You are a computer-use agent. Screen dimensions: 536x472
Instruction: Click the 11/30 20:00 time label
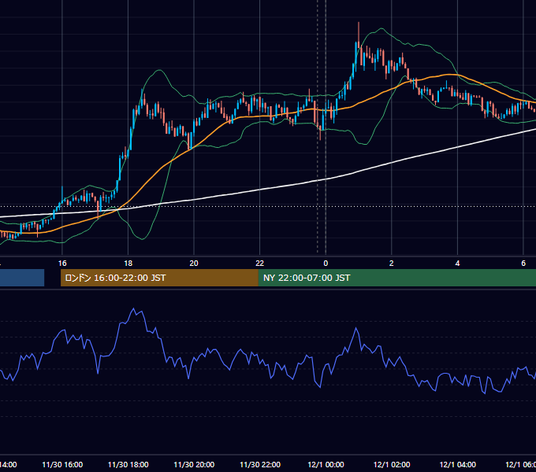click(194, 465)
